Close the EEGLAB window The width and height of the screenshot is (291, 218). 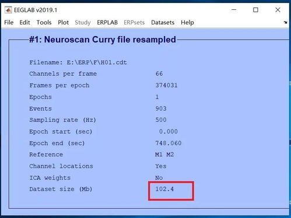click(x=278, y=10)
